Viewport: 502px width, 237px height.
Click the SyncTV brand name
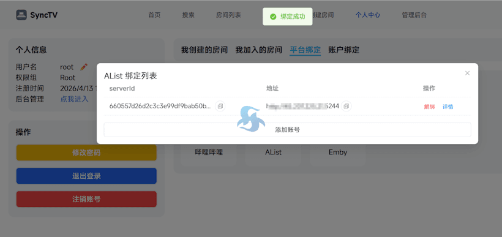pos(44,15)
